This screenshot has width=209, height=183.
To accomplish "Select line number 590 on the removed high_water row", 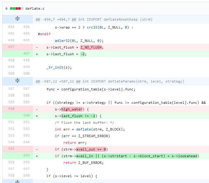I will click(11, 109).
